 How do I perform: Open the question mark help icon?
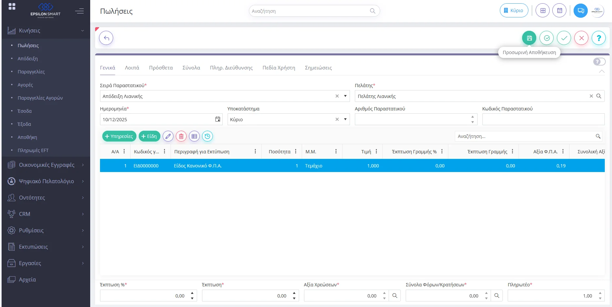click(x=599, y=38)
